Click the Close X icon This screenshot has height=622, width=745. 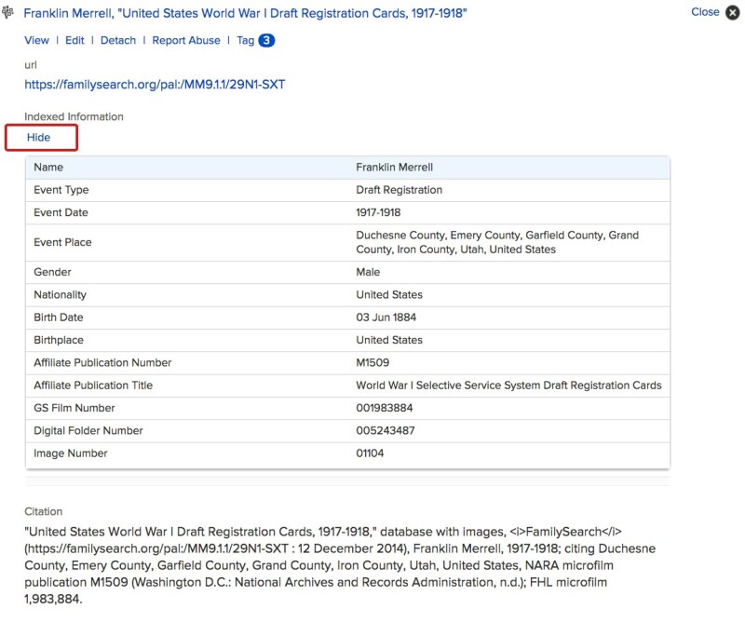pos(732,12)
